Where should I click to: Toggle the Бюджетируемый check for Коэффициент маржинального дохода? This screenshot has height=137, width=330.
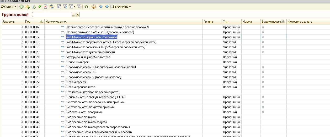coord(263,37)
